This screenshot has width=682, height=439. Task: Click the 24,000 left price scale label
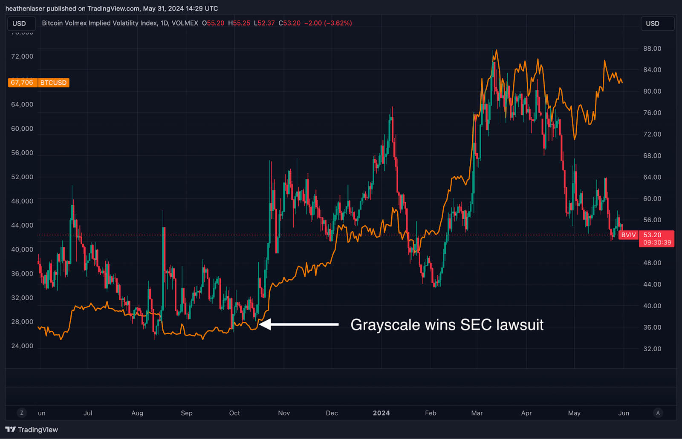(22, 346)
